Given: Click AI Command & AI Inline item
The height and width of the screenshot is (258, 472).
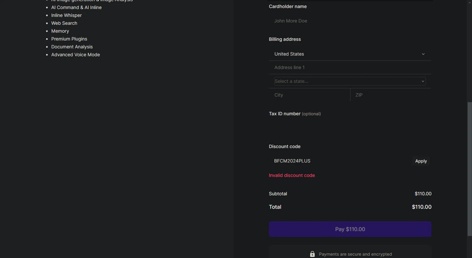Looking at the screenshot, I should [x=76, y=7].
